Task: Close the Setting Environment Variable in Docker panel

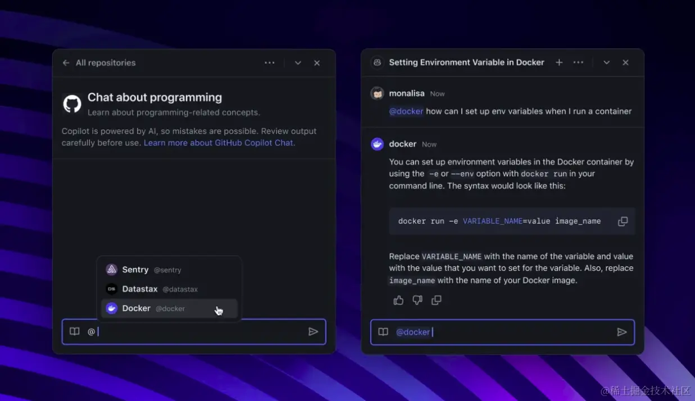Action: 625,62
